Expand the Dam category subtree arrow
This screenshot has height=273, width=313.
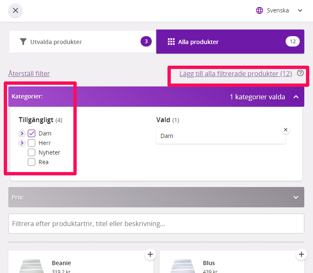point(22,133)
